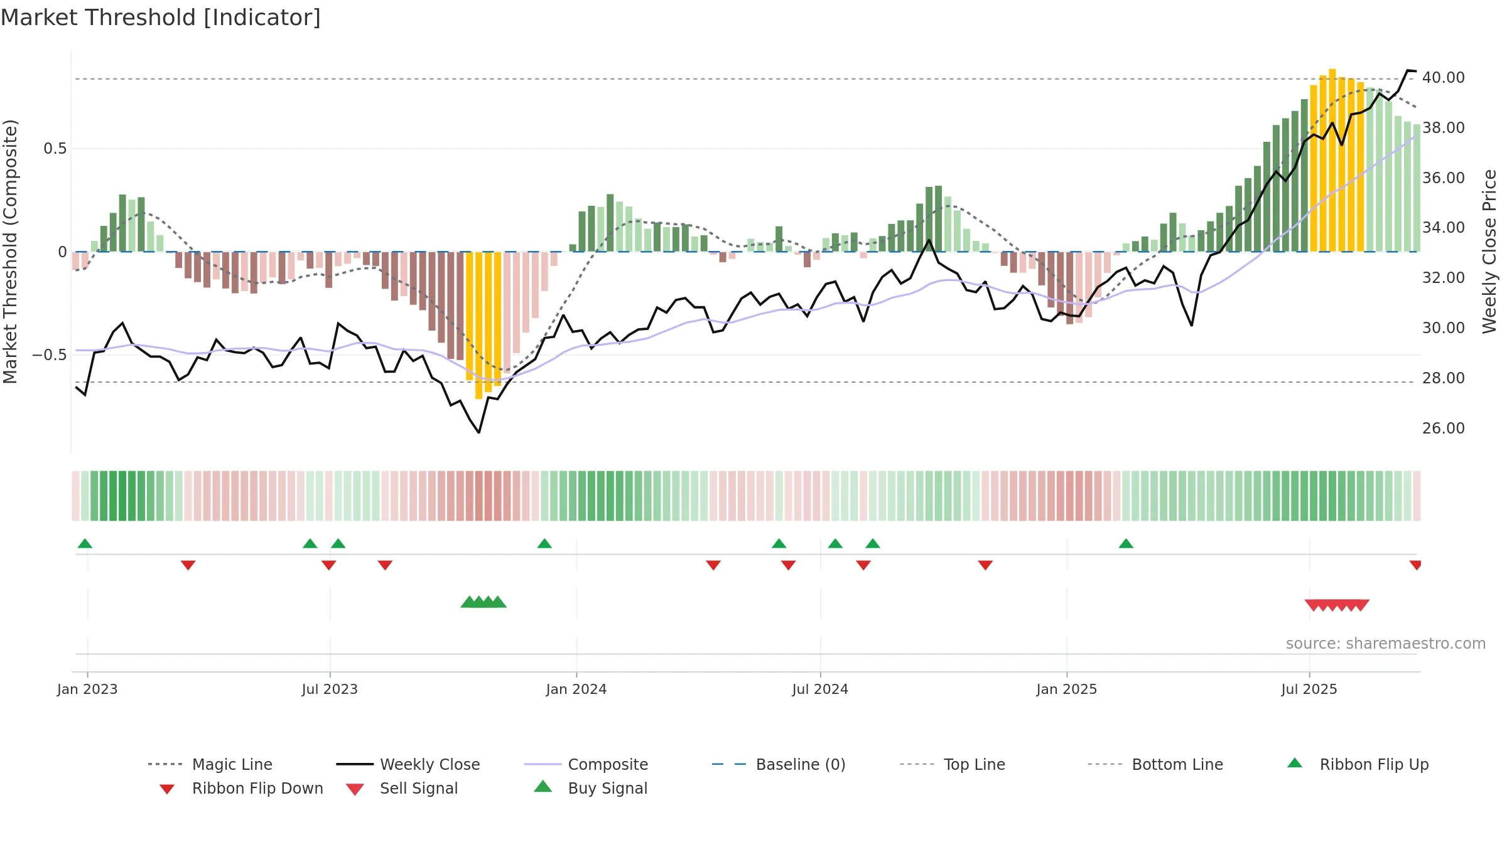Click the last Ribbon Flip Down marker at chart's right edge
The width and height of the screenshot is (1507, 847).
coord(1415,565)
